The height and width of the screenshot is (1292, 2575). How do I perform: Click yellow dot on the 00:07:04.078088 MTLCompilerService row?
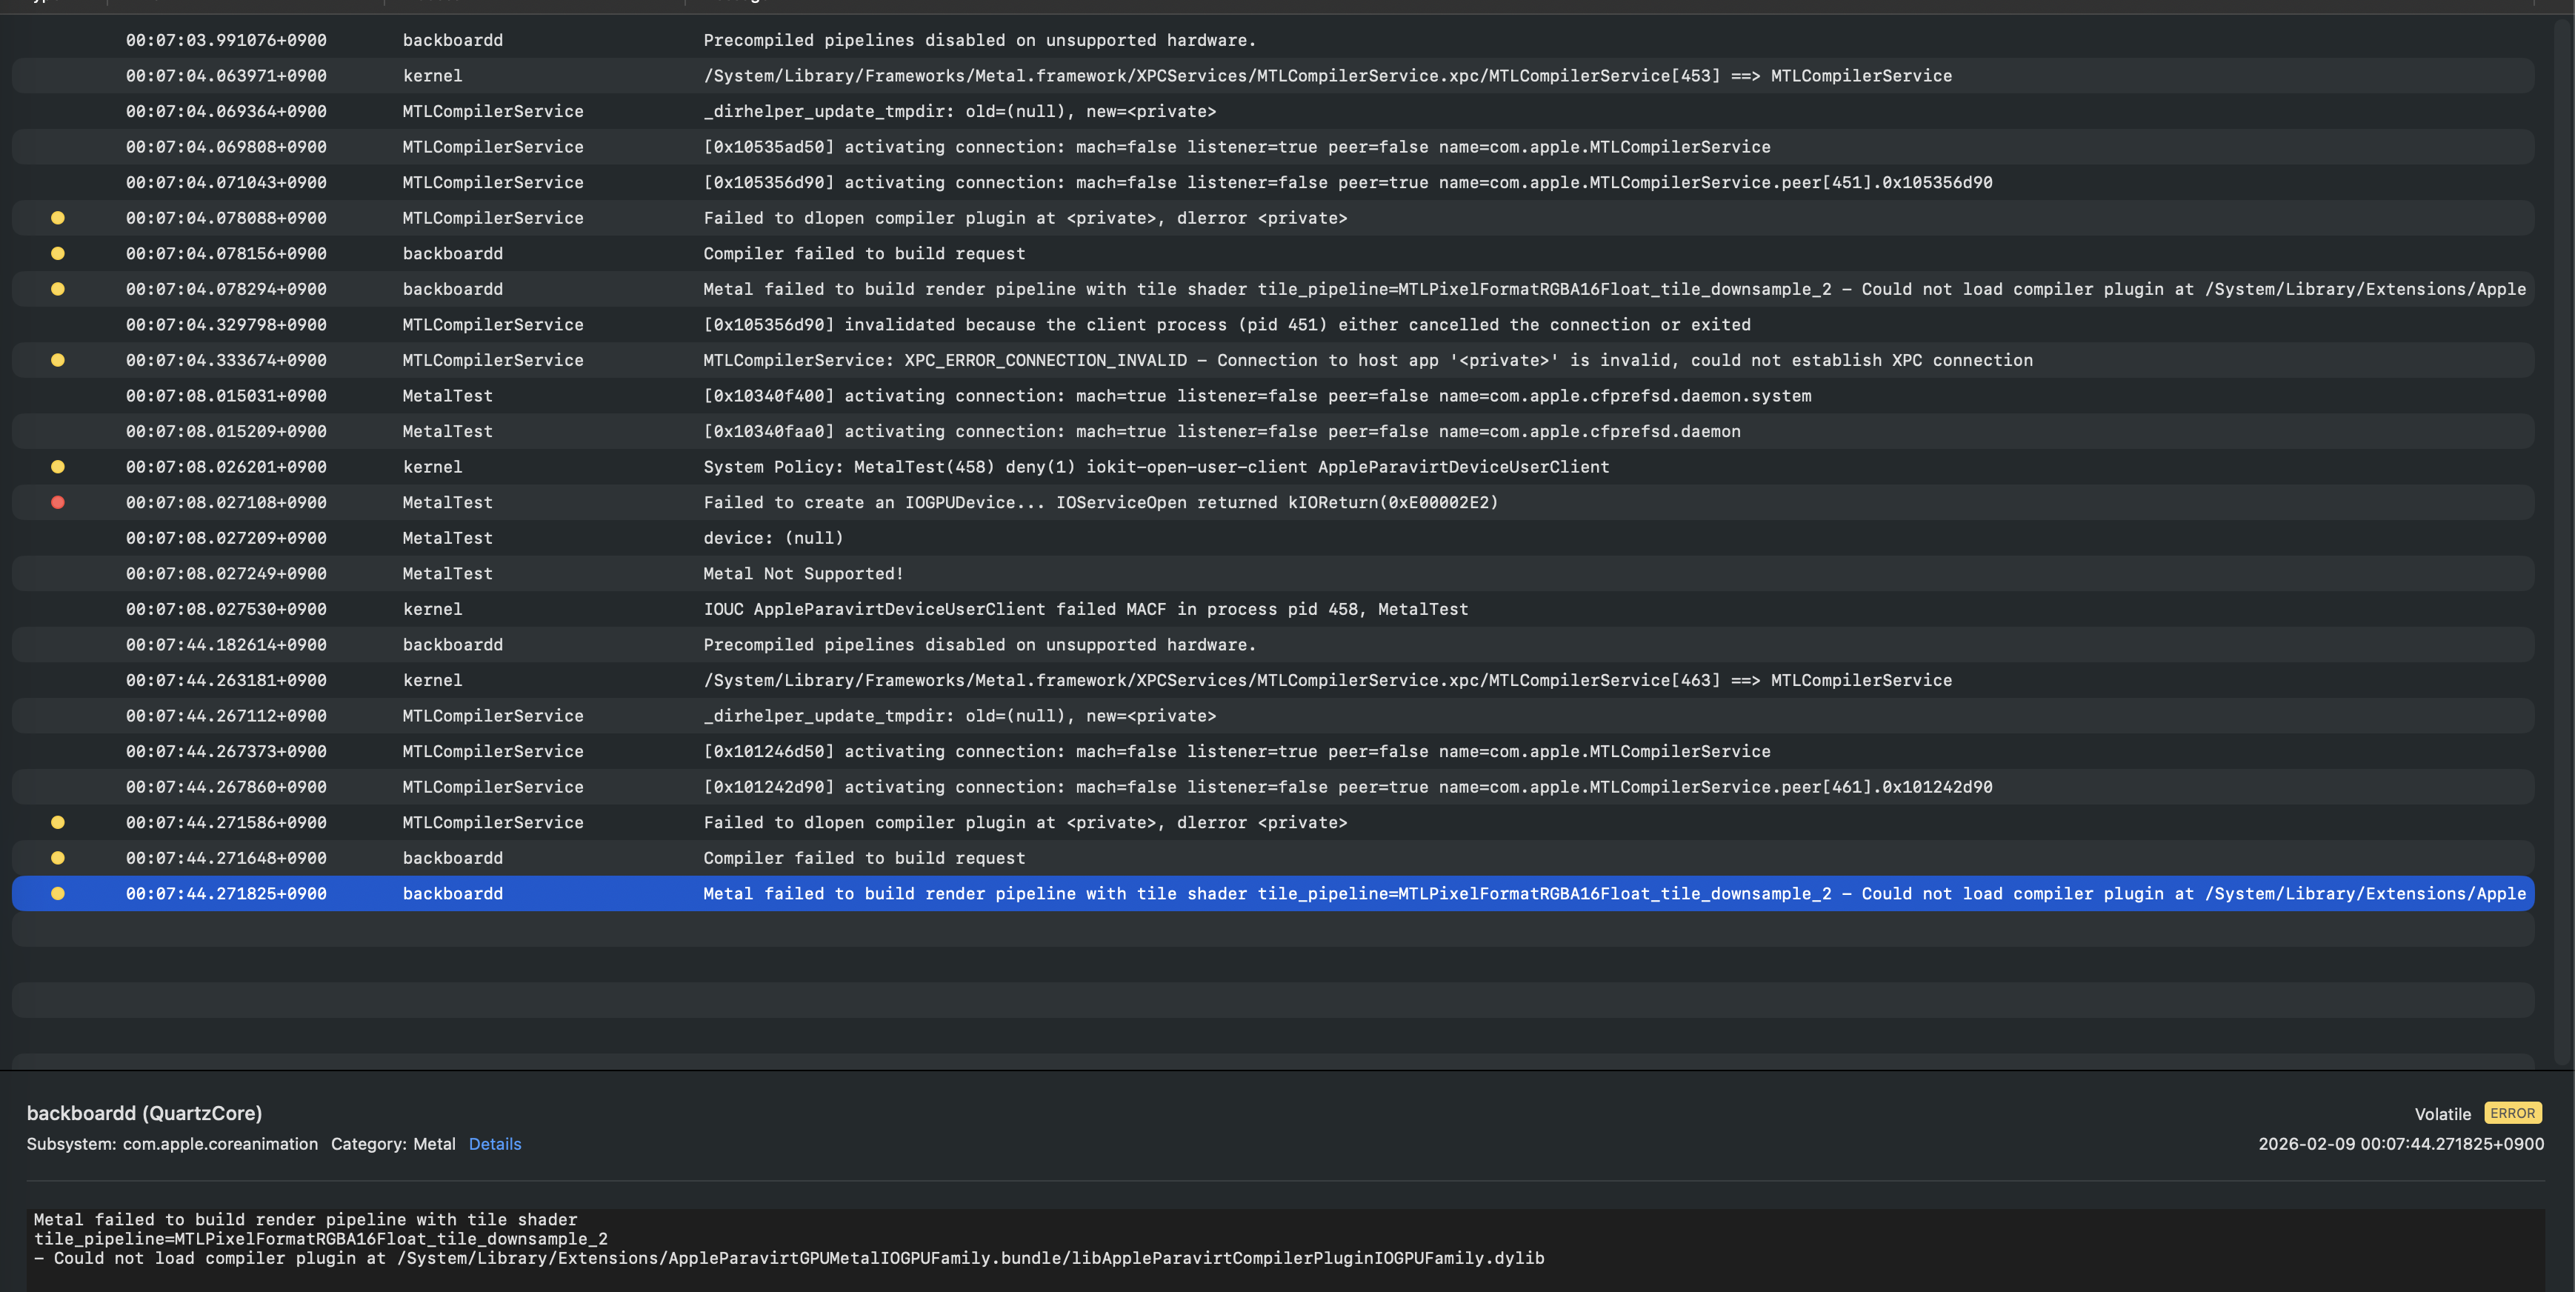click(58, 218)
